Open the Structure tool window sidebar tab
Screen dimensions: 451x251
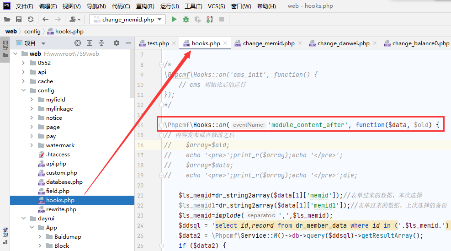pyautogui.click(x=5, y=236)
